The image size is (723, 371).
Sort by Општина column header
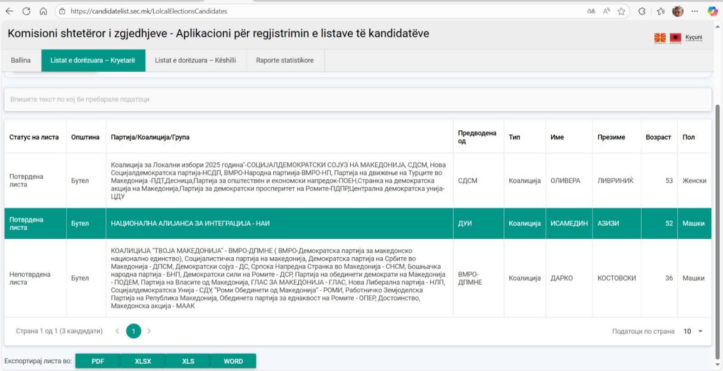(85, 137)
